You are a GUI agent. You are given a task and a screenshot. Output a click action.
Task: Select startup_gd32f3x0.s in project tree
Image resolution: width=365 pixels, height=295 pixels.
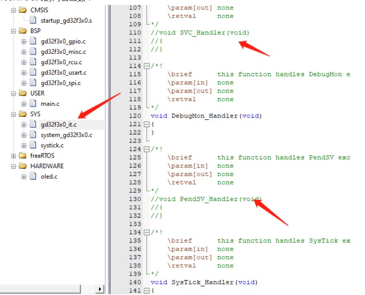[66, 21]
